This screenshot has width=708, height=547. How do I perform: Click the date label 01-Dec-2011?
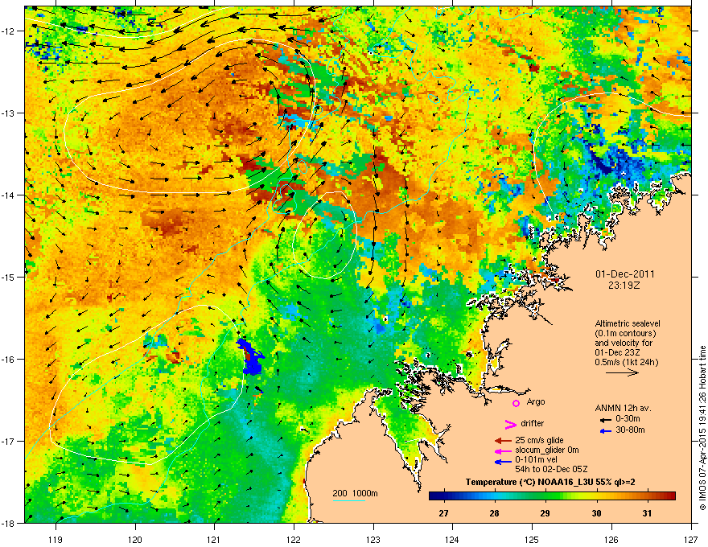624,274
